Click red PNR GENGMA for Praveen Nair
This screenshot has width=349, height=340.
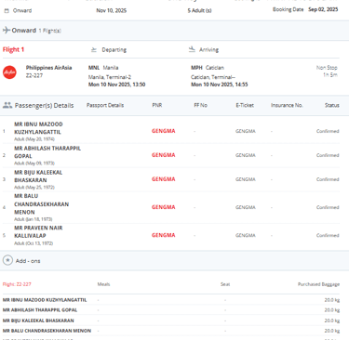click(x=164, y=235)
